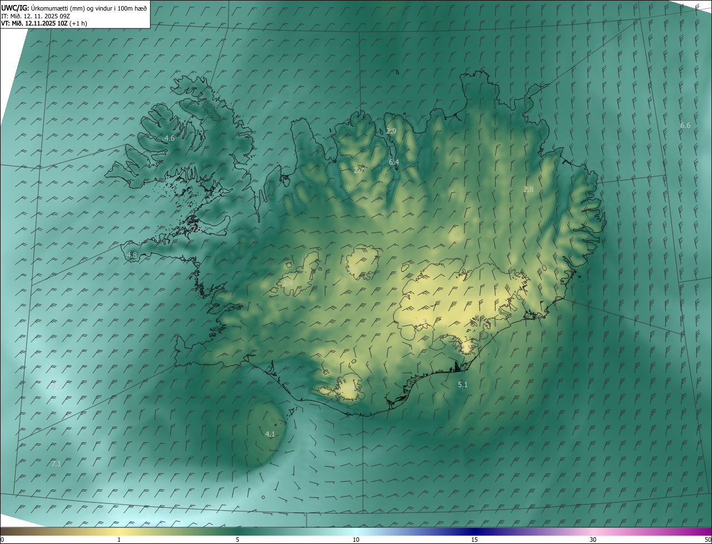The image size is (712, 544).
Task: Click the "VT: Mið. 12.11.2025 10Z (+1 h)" line
Action: [44, 23]
